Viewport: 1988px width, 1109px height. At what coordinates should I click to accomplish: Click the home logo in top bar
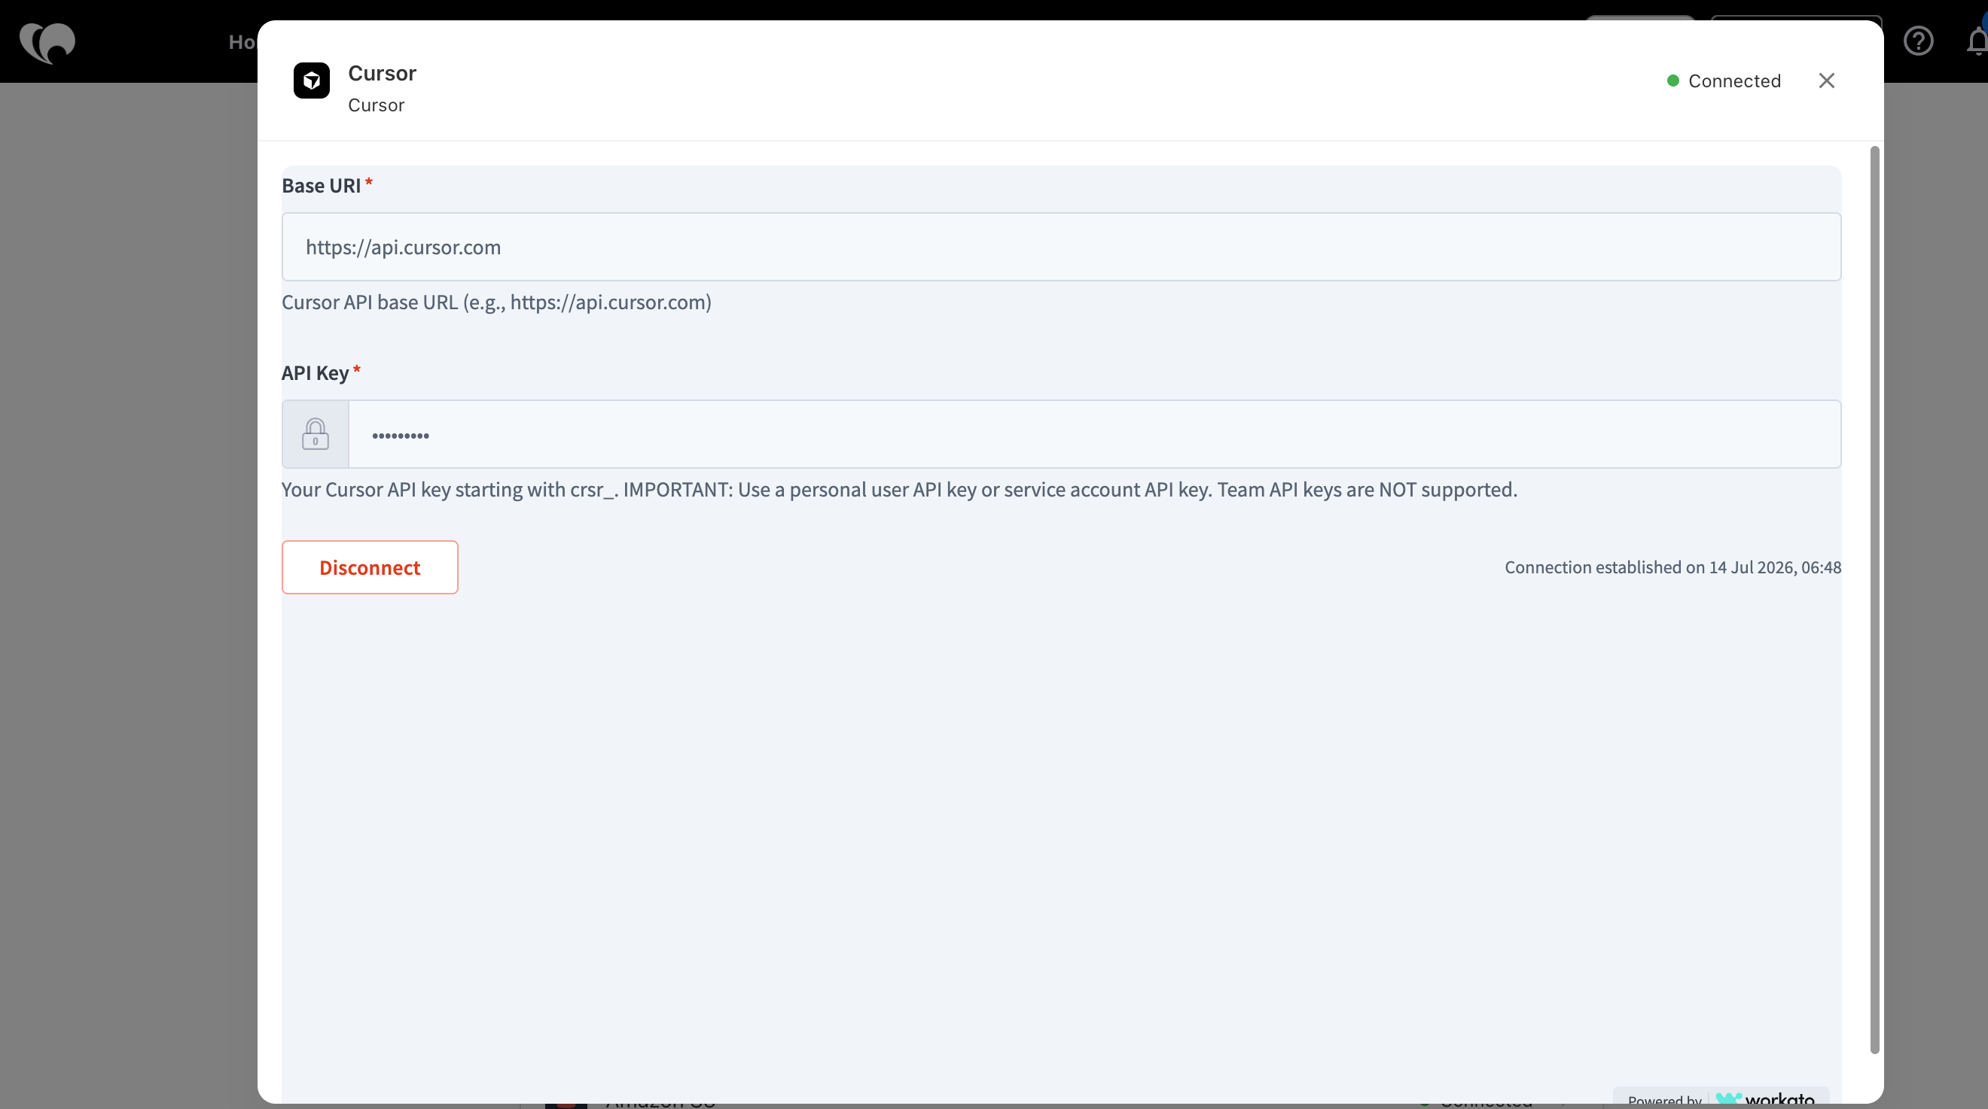[47, 41]
